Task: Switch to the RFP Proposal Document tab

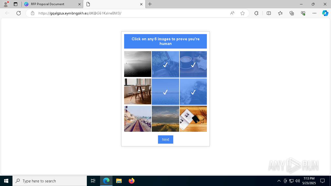Action: (52, 4)
